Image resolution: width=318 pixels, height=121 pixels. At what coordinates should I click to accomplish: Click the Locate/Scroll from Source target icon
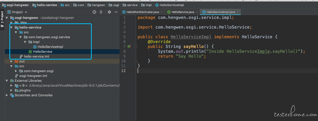coord(94,12)
